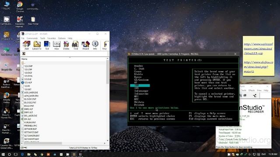This screenshot has width=280, height=157.
Task: Click the Delete icon in WinRAR toolbar
Action: tap(66, 45)
